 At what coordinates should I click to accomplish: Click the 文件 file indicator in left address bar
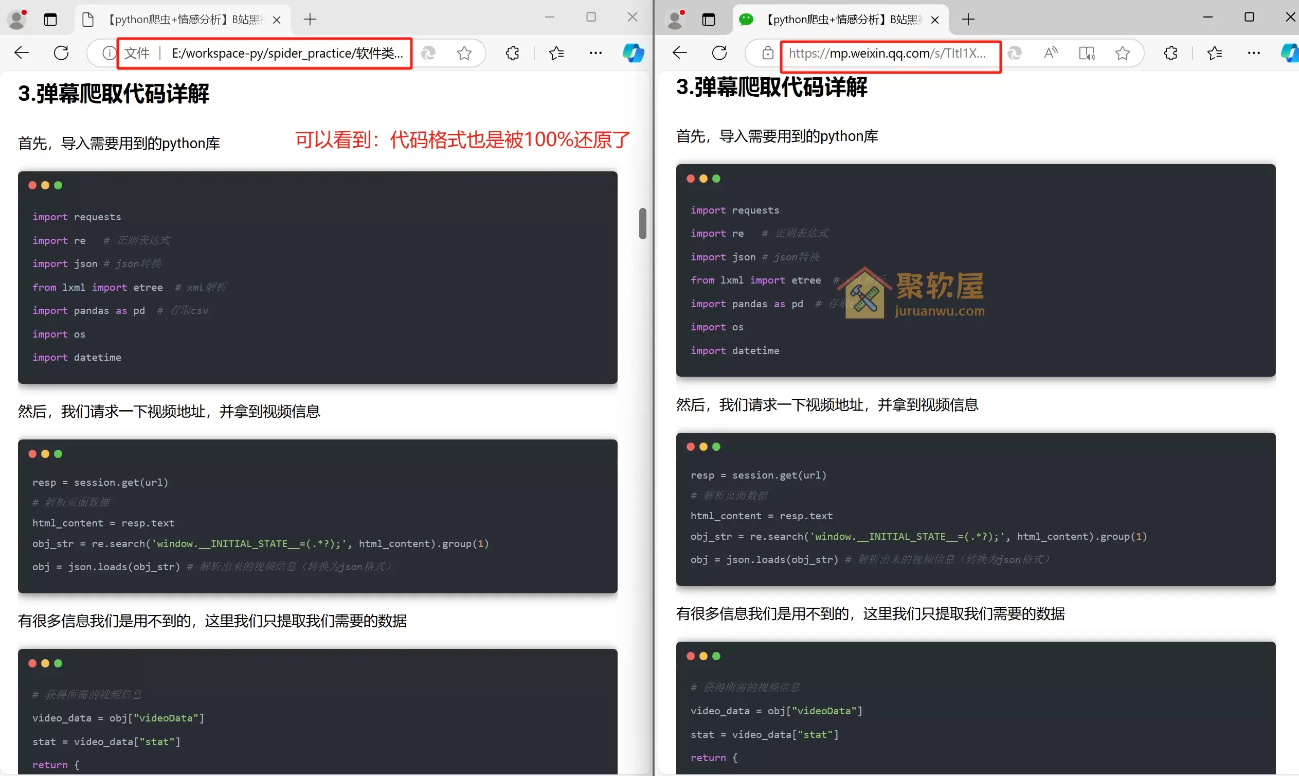(x=137, y=53)
